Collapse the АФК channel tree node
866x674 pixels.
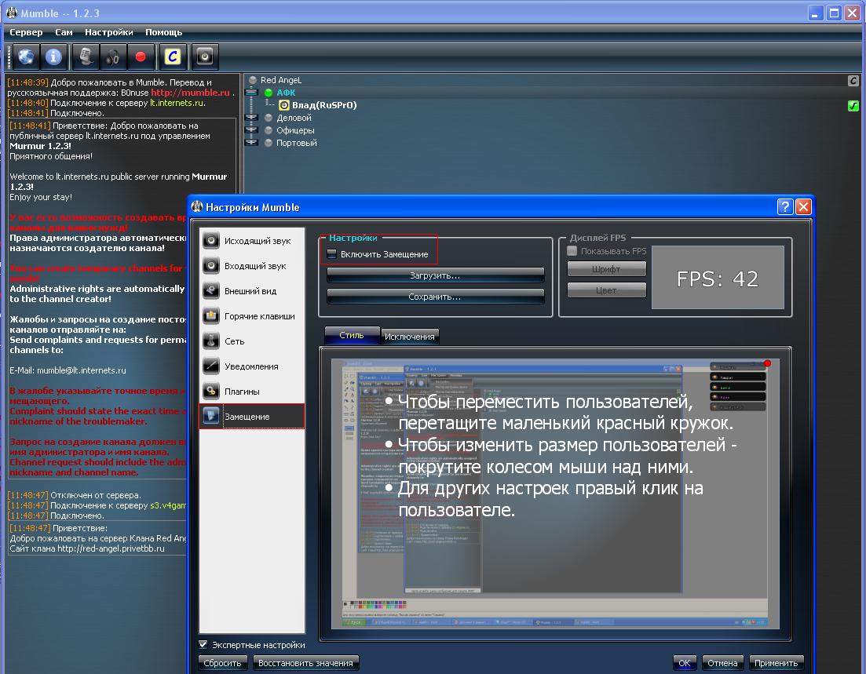coord(251,93)
